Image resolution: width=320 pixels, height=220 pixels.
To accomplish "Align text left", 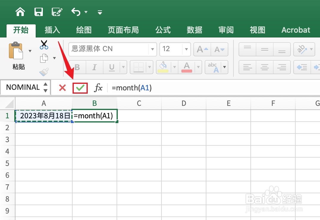I will (x=247, y=67).
